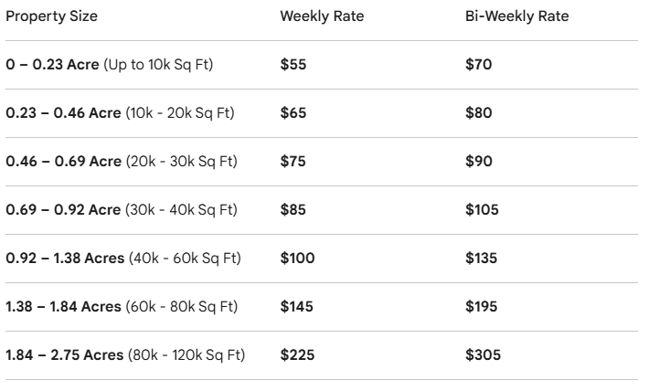Click the Weekly Rate column header
The image size is (649, 391).
point(315,16)
